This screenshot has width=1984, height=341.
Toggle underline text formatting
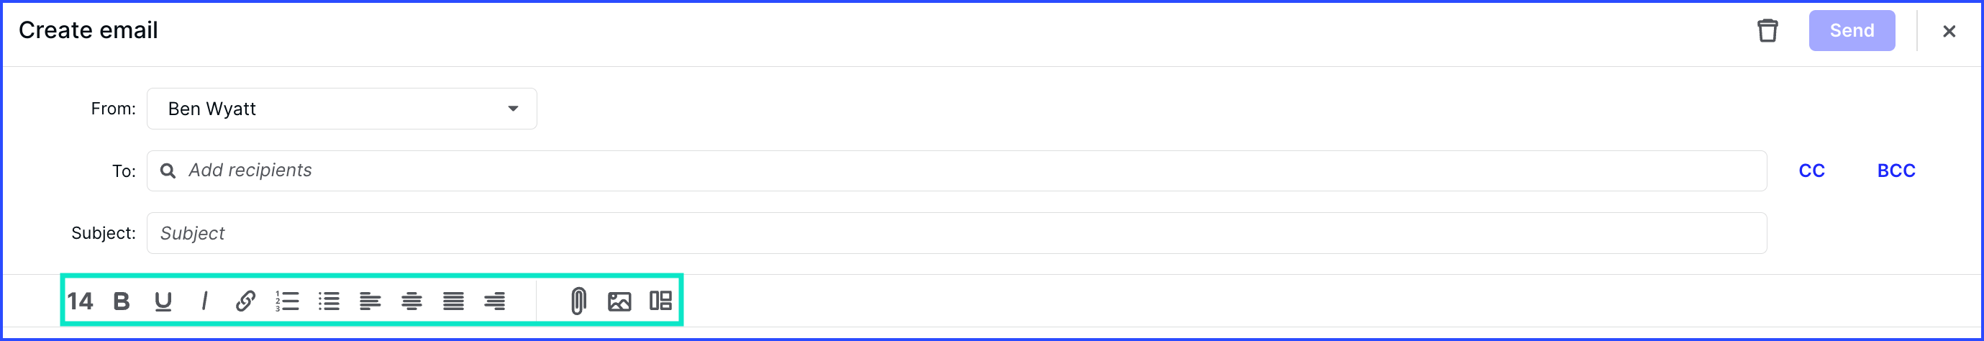pos(163,301)
